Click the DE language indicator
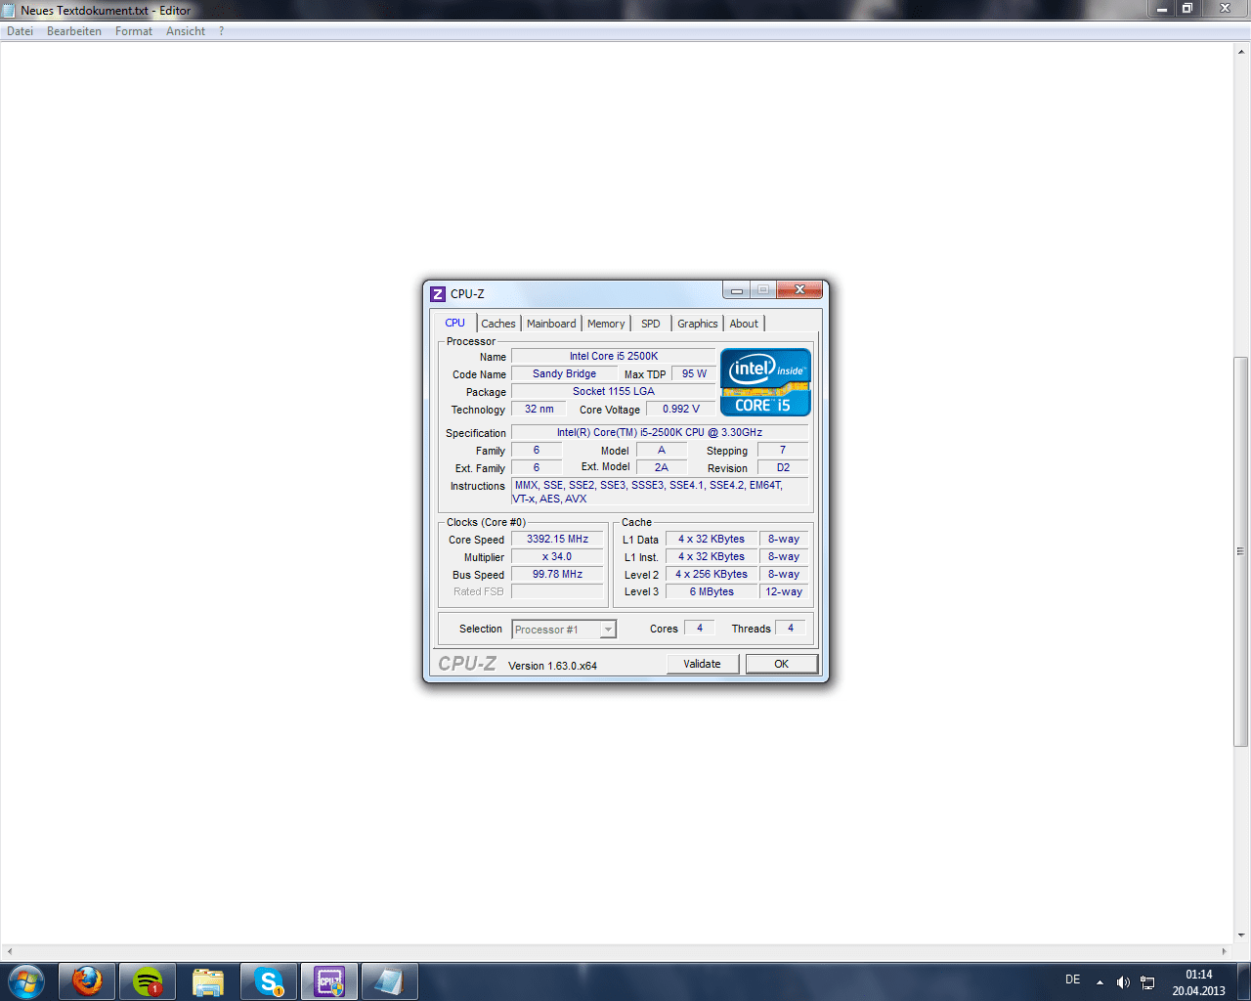 [1072, 979]
